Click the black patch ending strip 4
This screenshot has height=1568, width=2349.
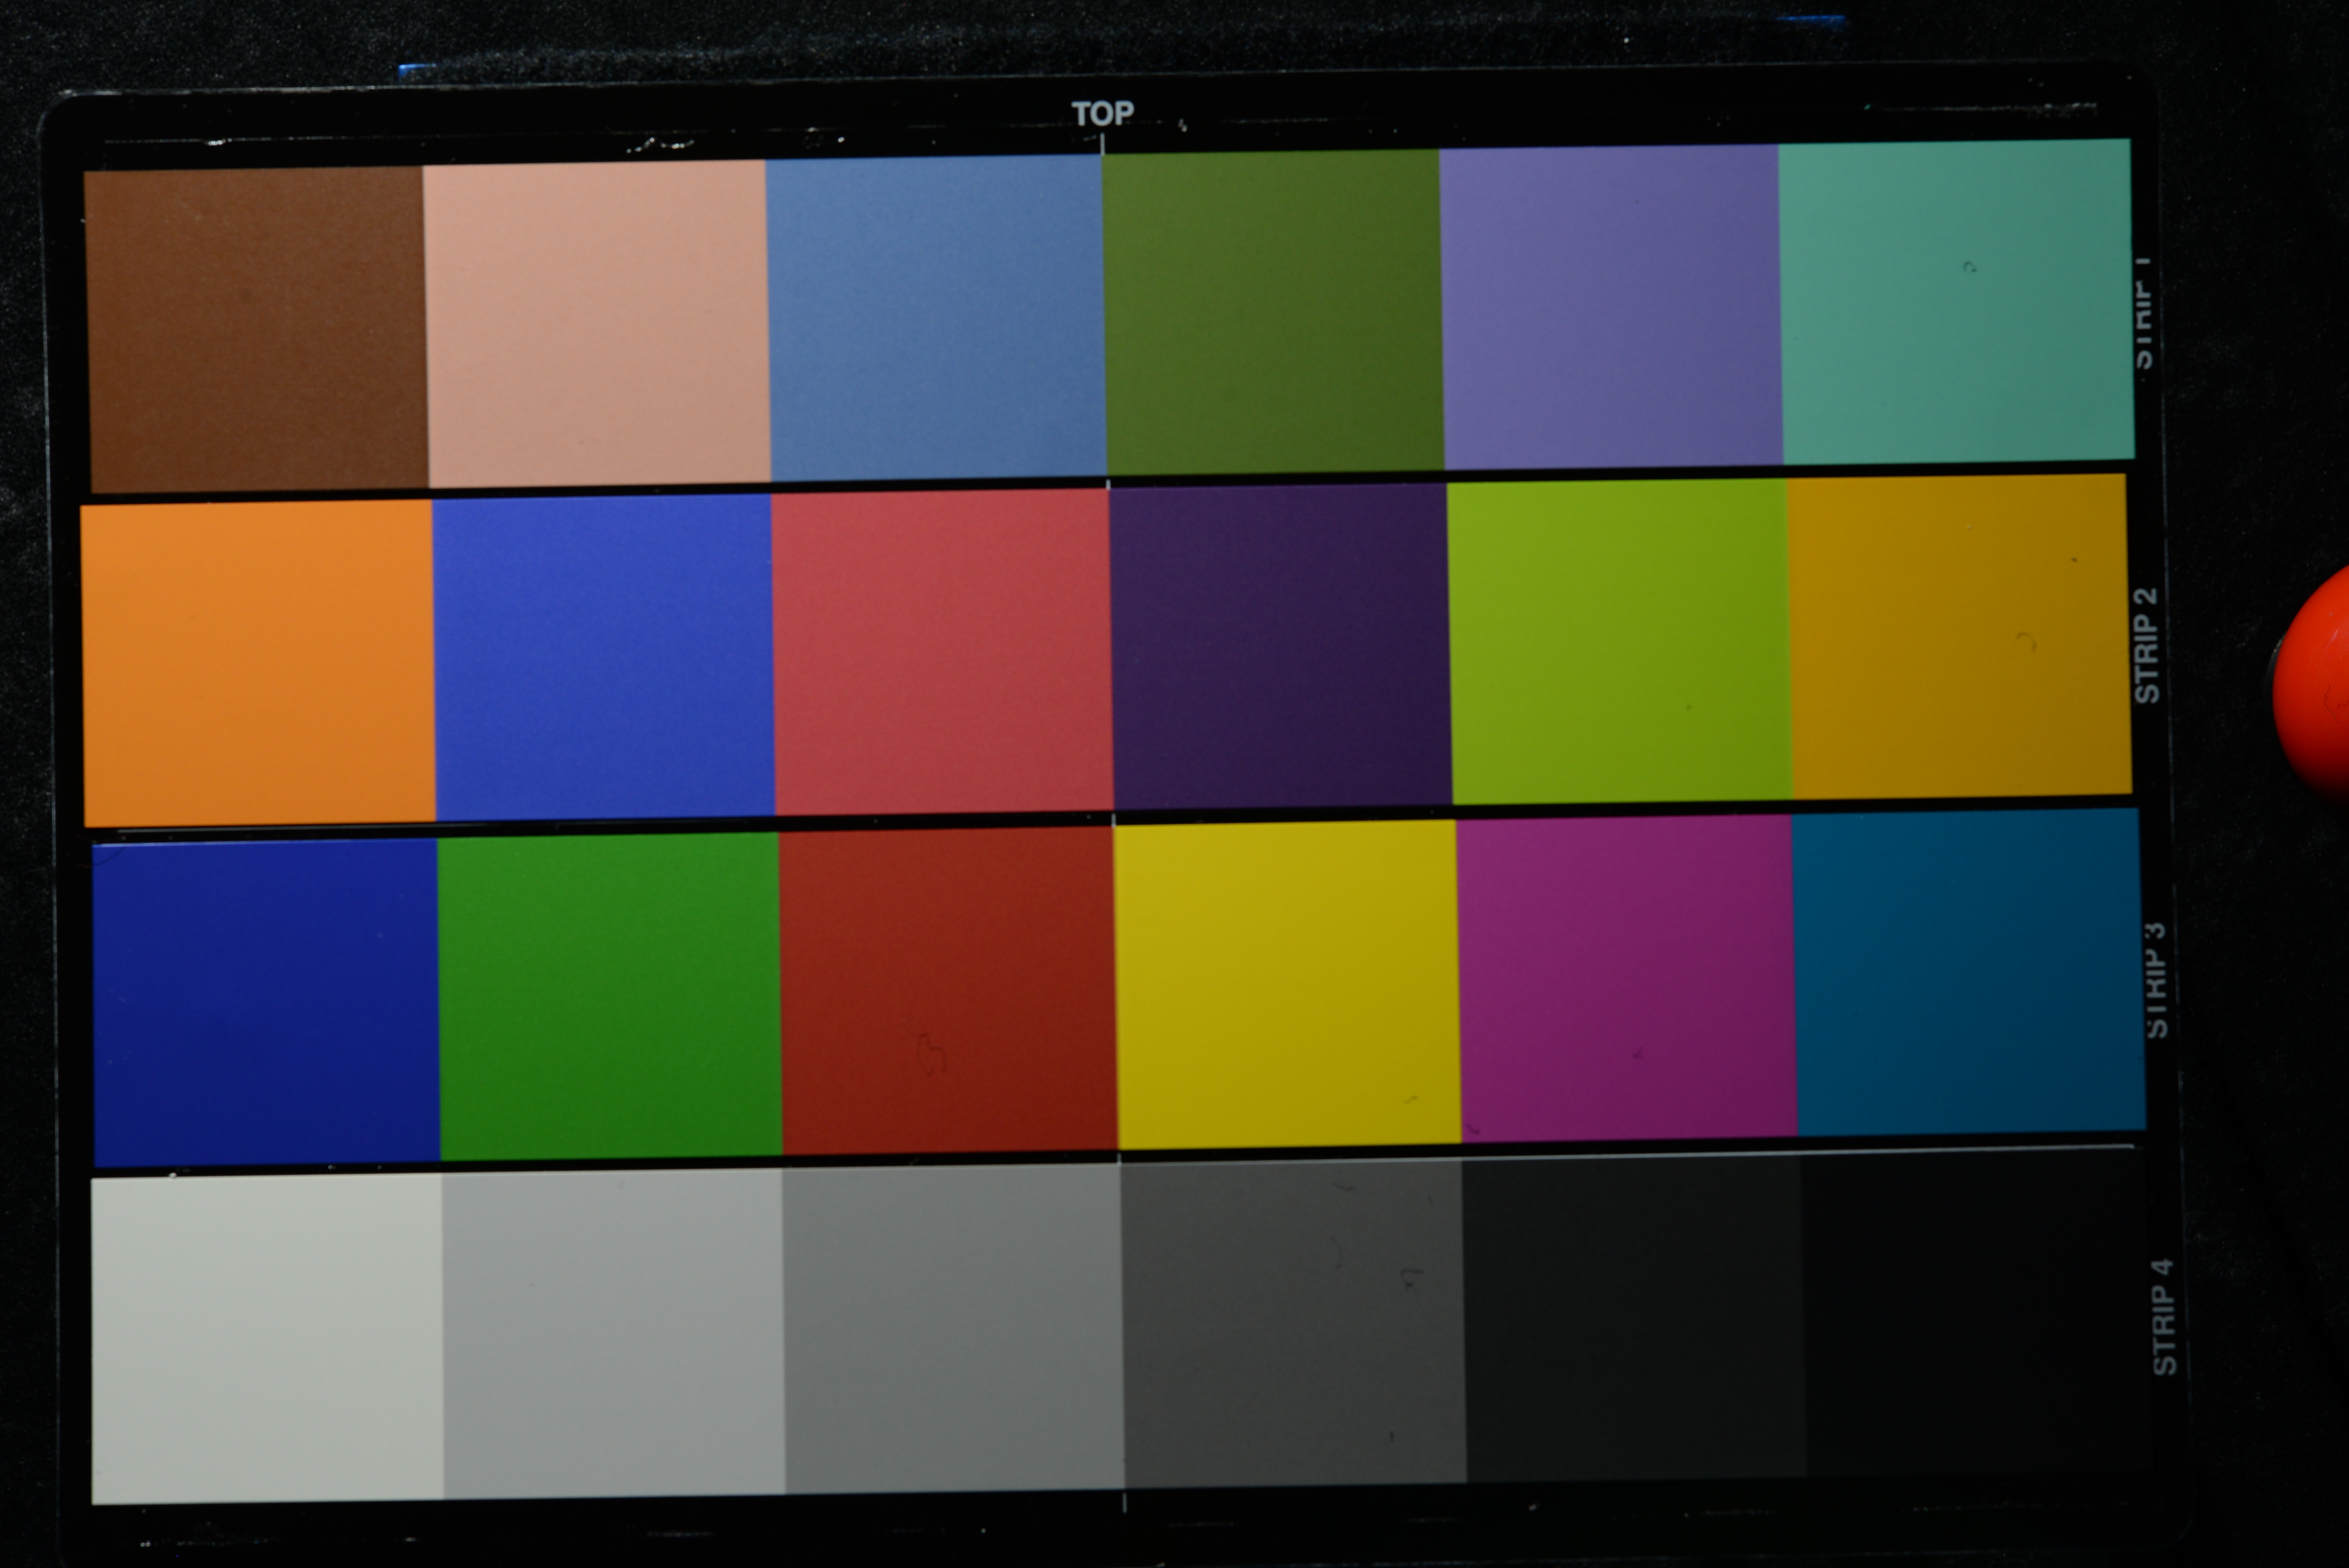1977,1312
